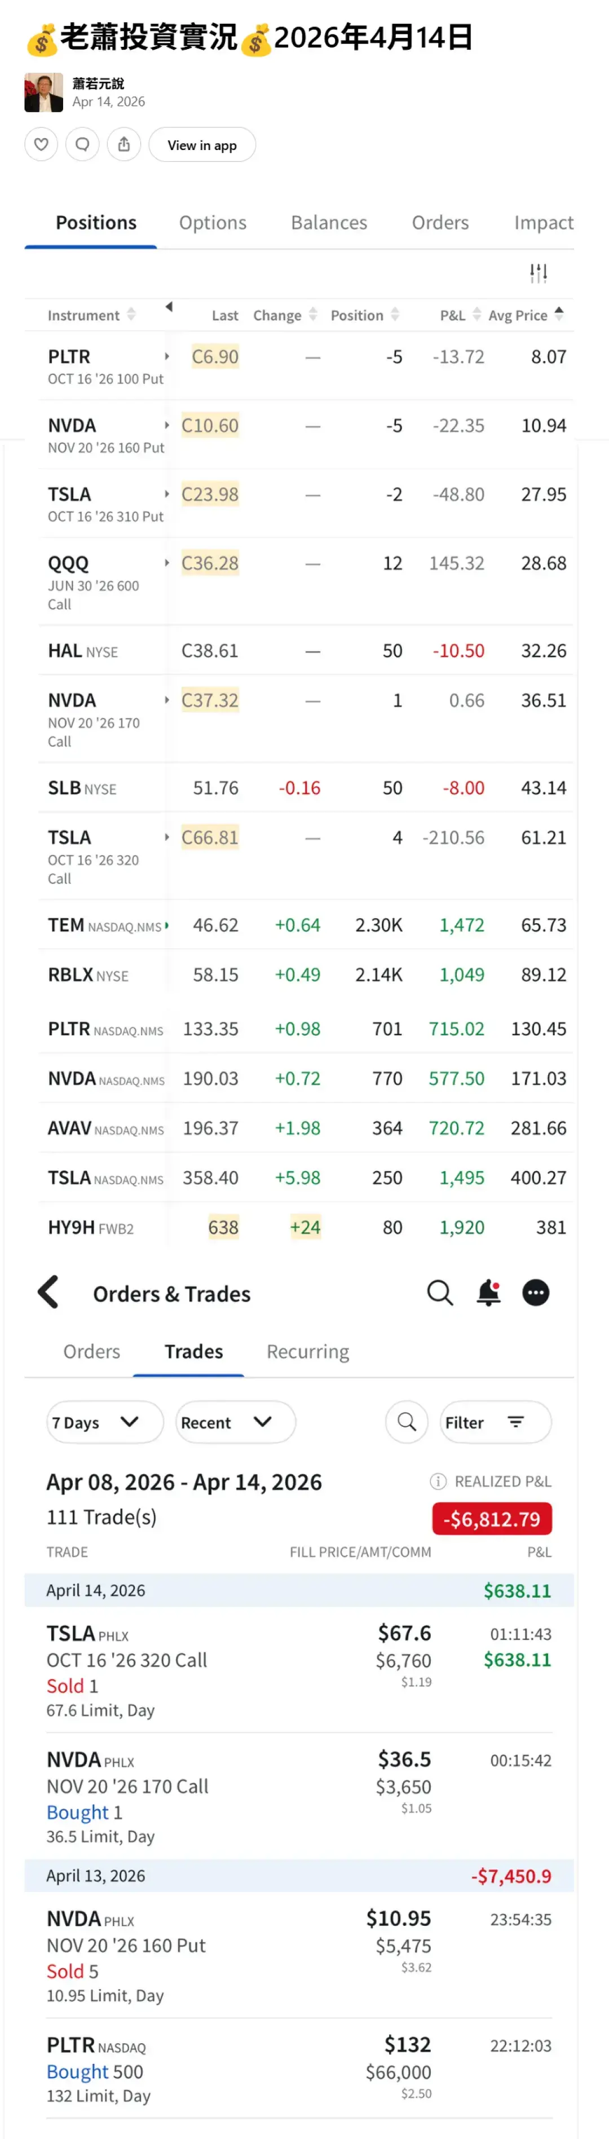
Task: Open column settings sliders icon
Action: pos(539,272)
